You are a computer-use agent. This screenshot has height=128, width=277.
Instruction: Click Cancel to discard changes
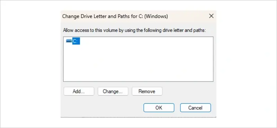coord(195,108)
